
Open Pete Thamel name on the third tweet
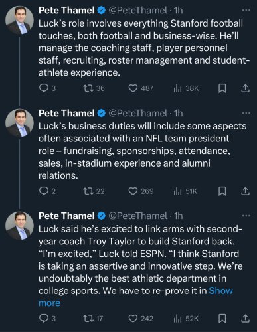point(66,216)
